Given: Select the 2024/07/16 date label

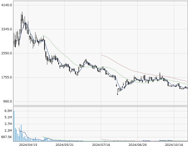Looking at the screenshot, I should (x=101, y=145).
